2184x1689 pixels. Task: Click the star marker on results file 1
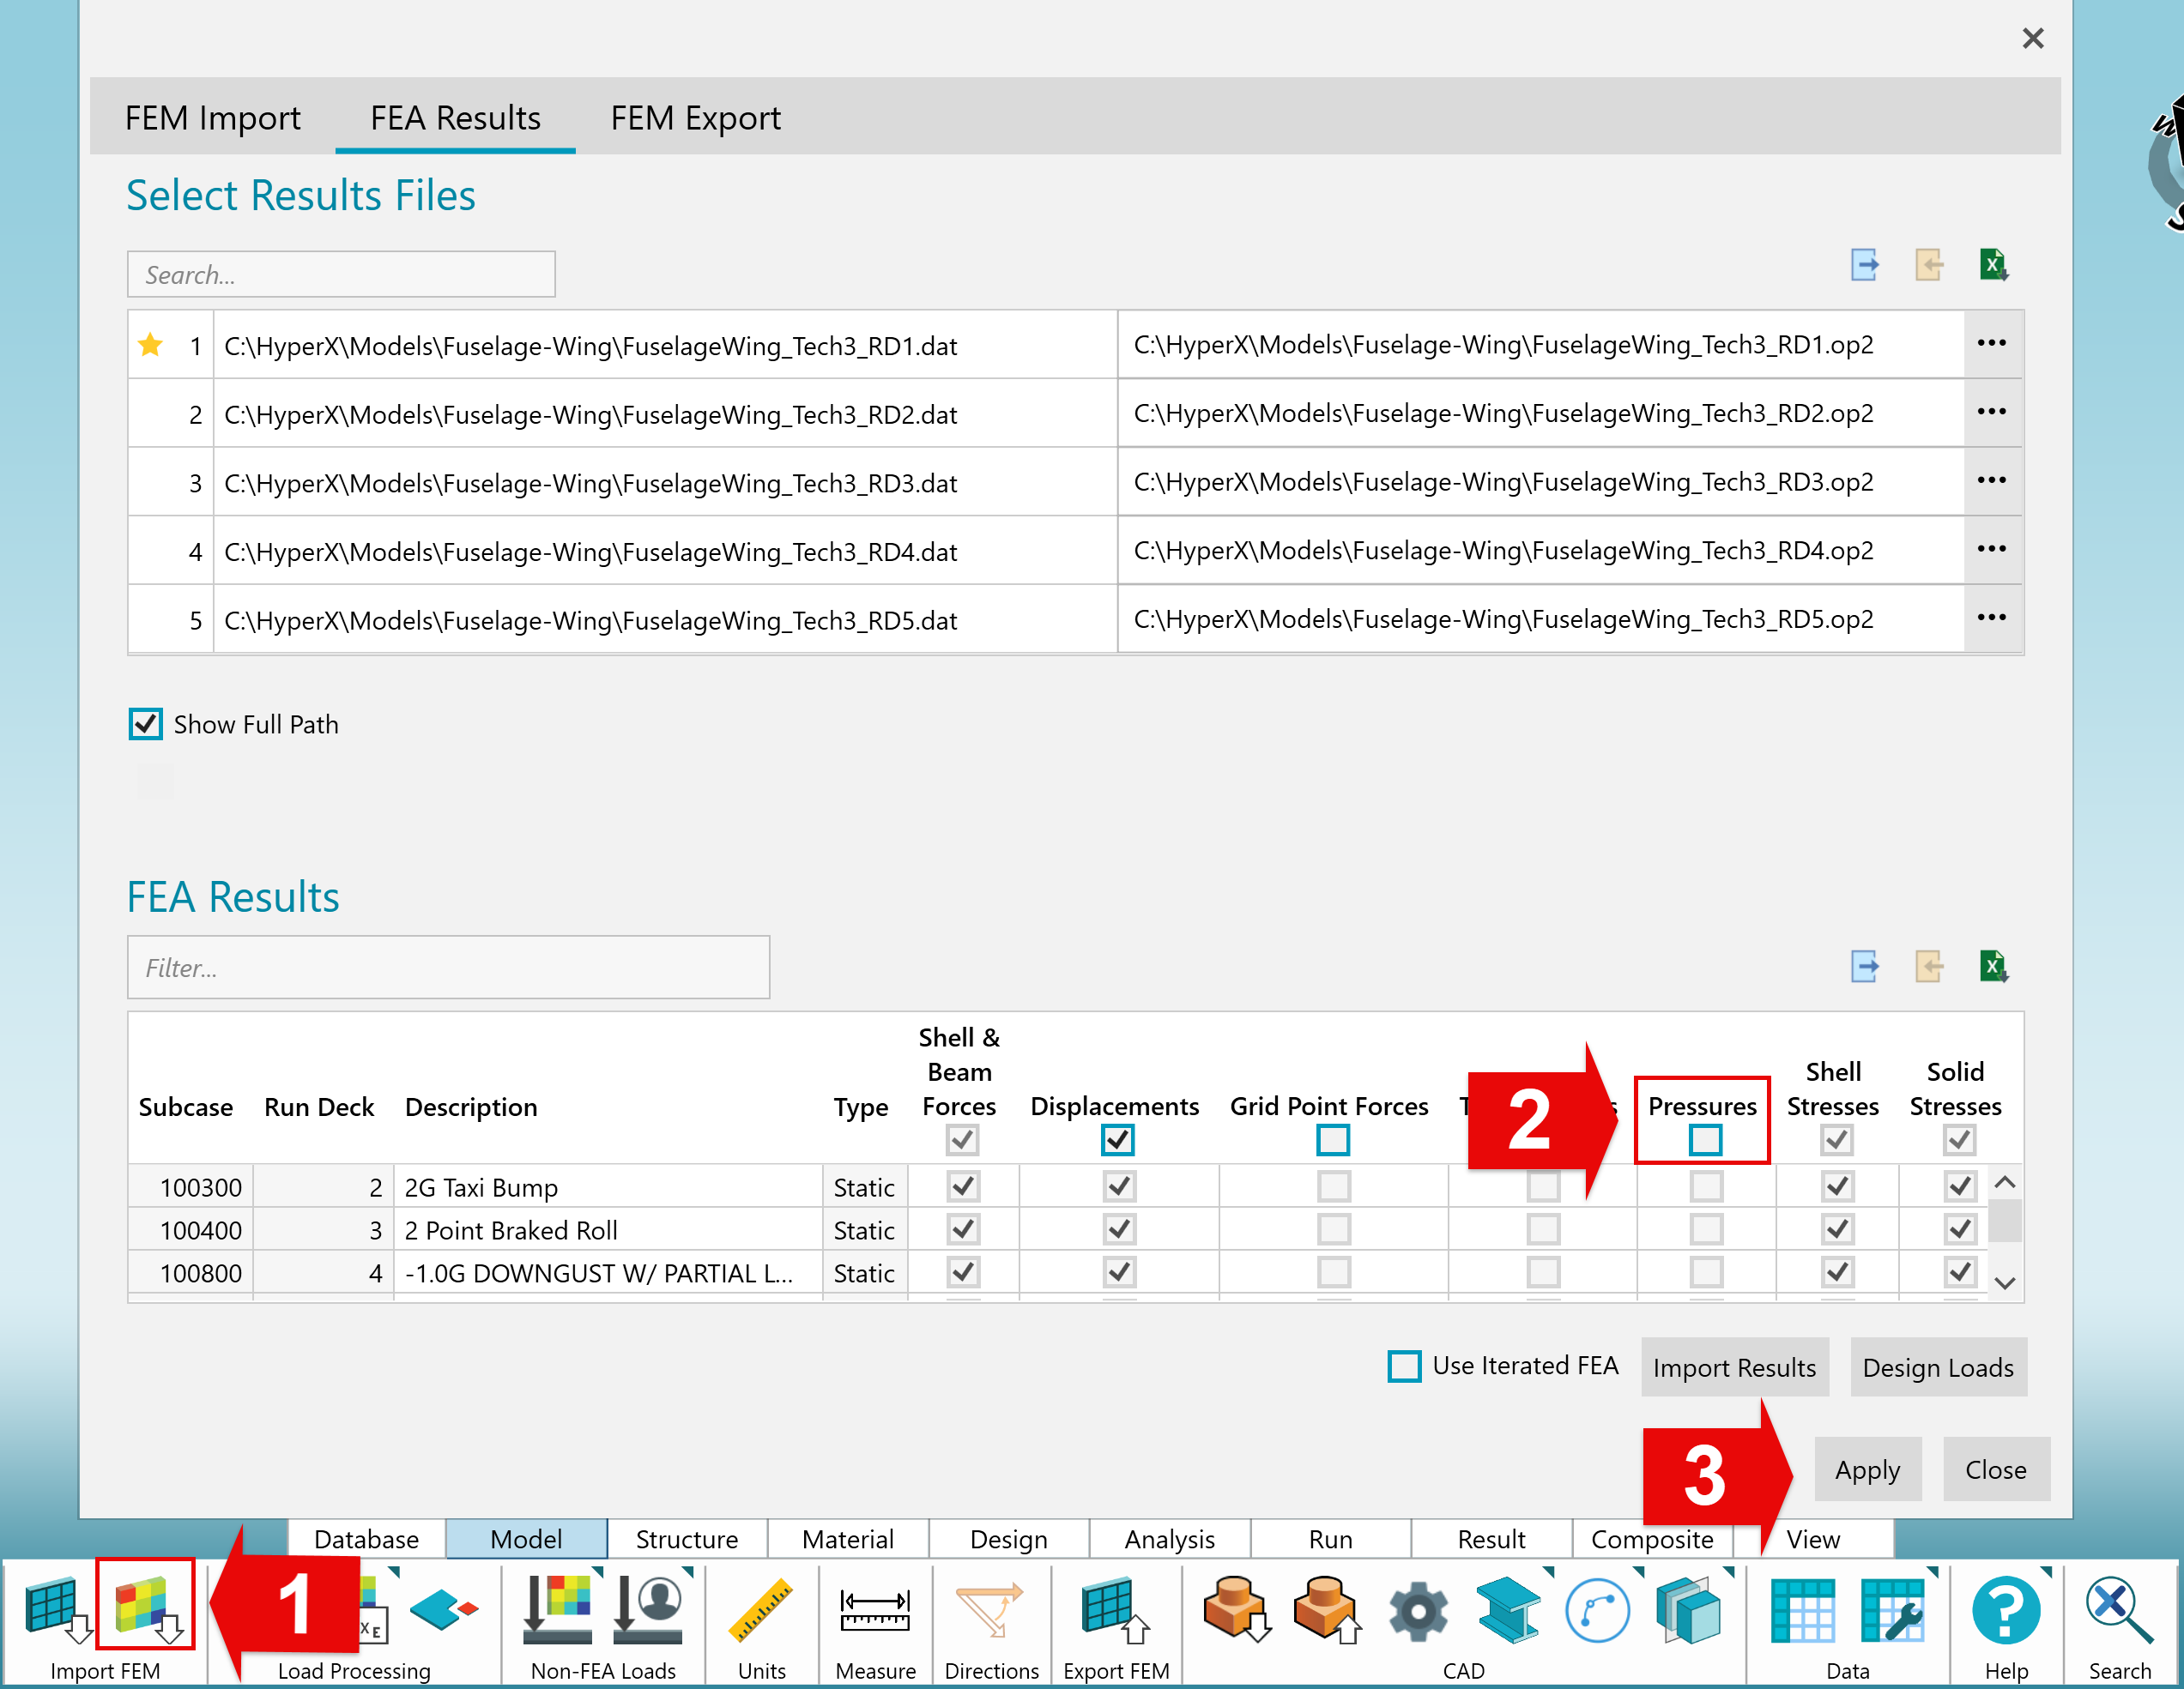[150, 345]
